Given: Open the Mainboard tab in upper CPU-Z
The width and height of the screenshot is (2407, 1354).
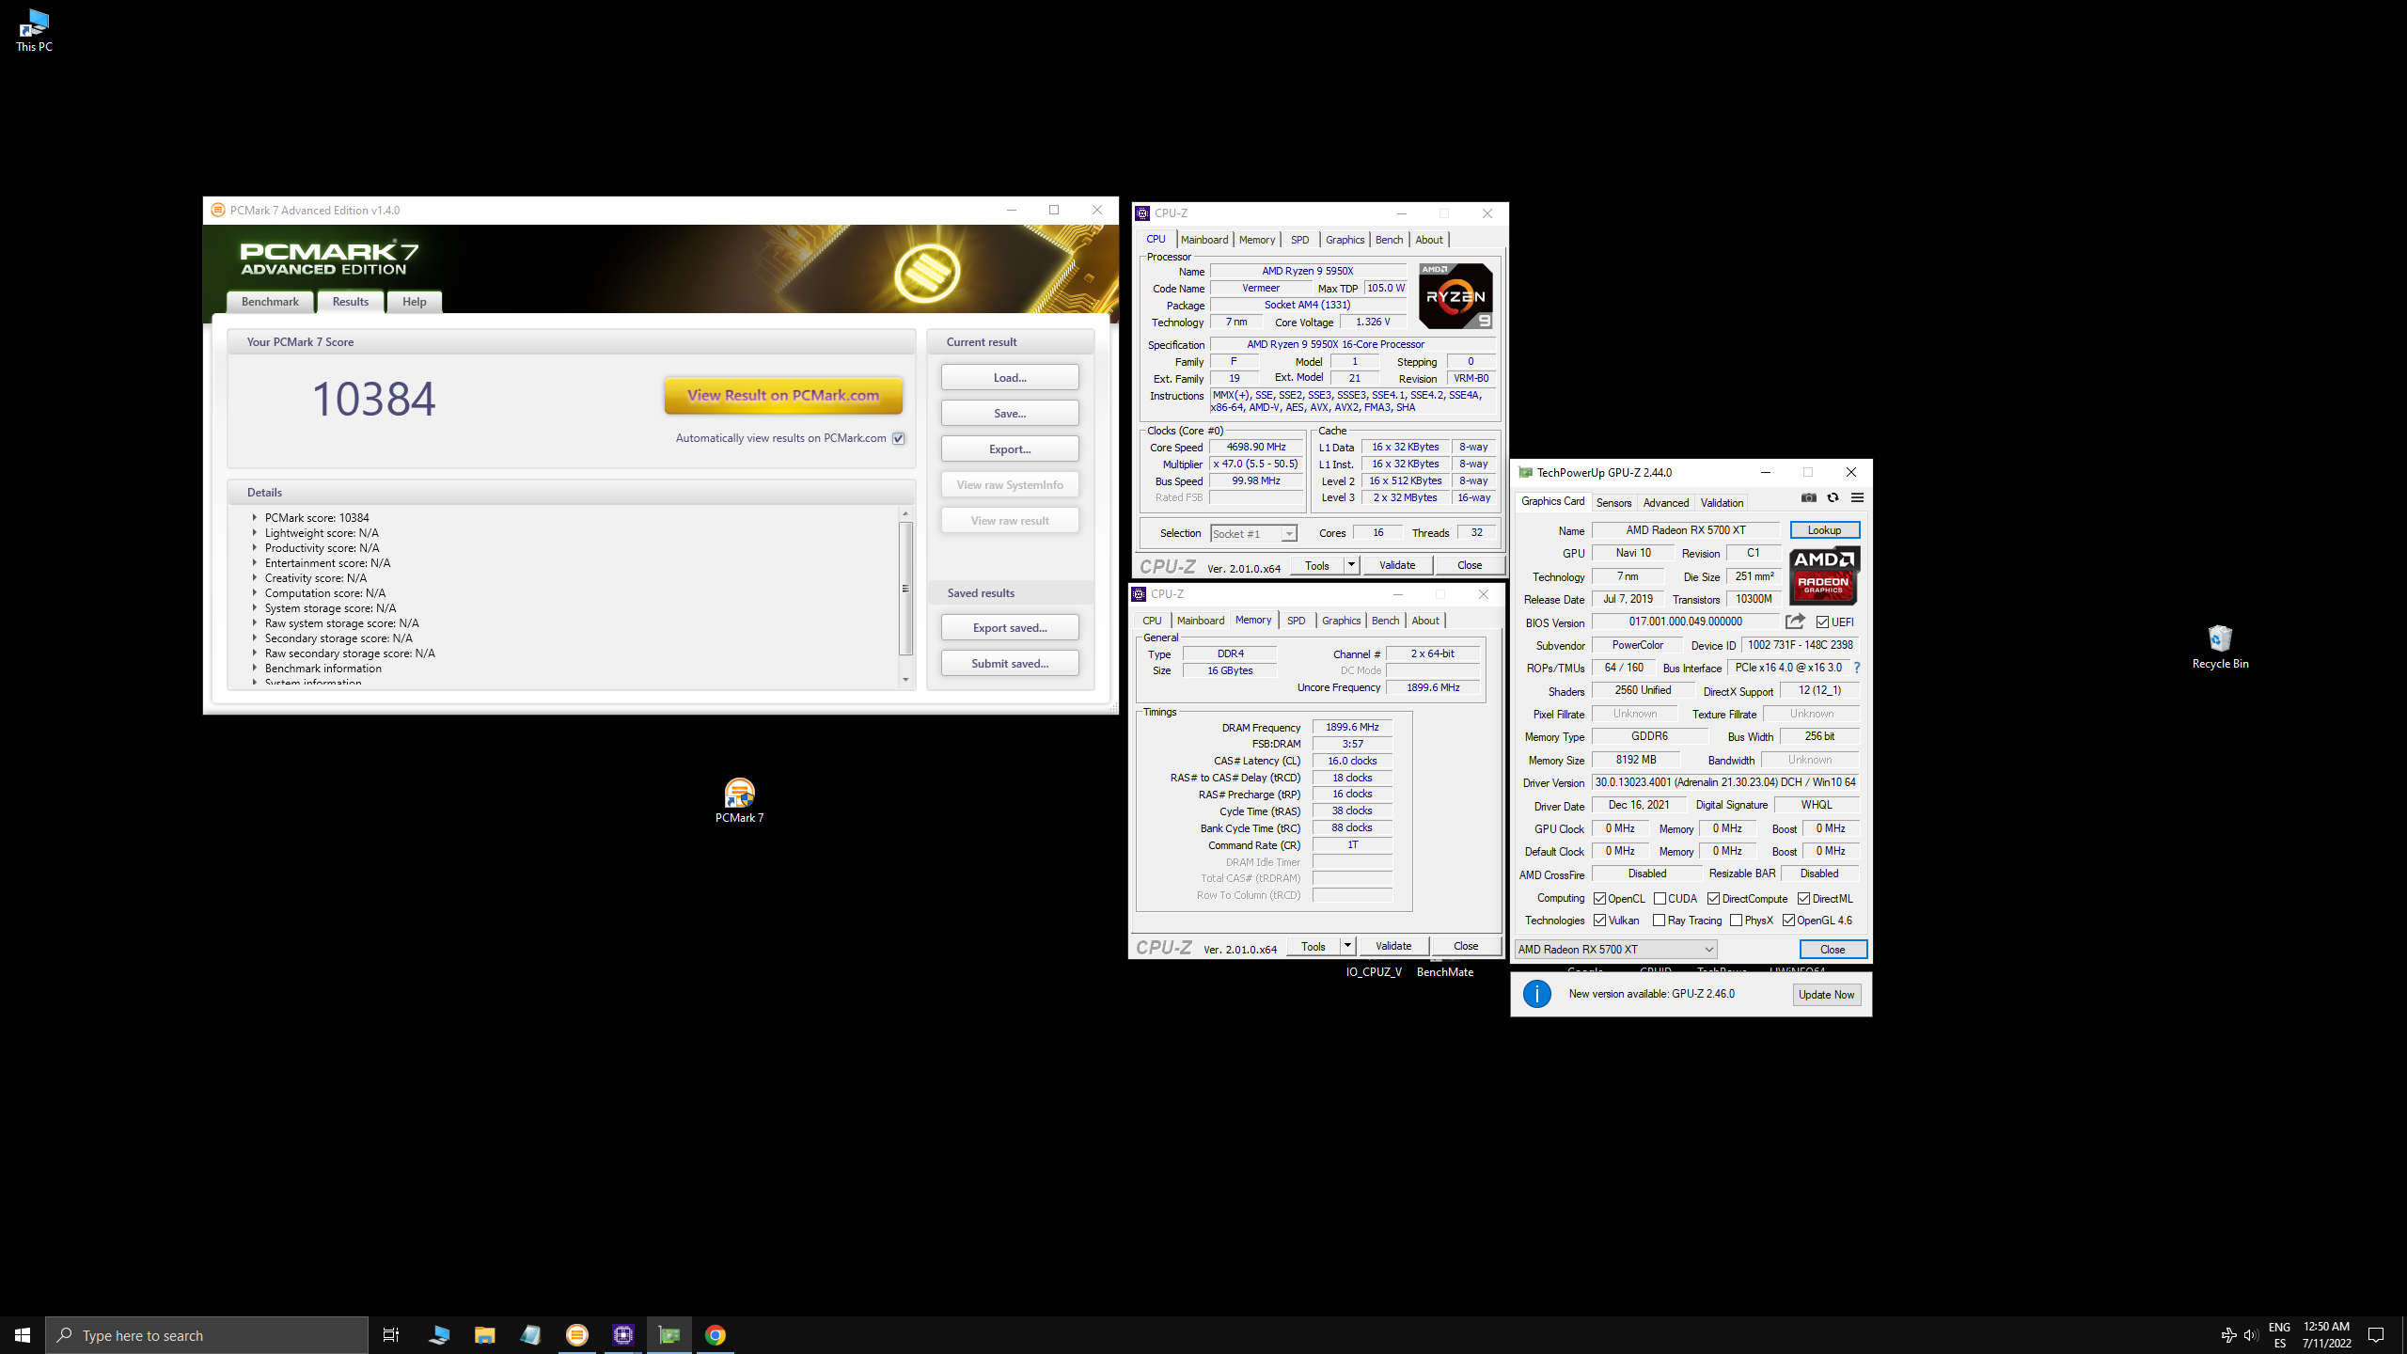Looking at the screenshot, I should coord(1204,240).
